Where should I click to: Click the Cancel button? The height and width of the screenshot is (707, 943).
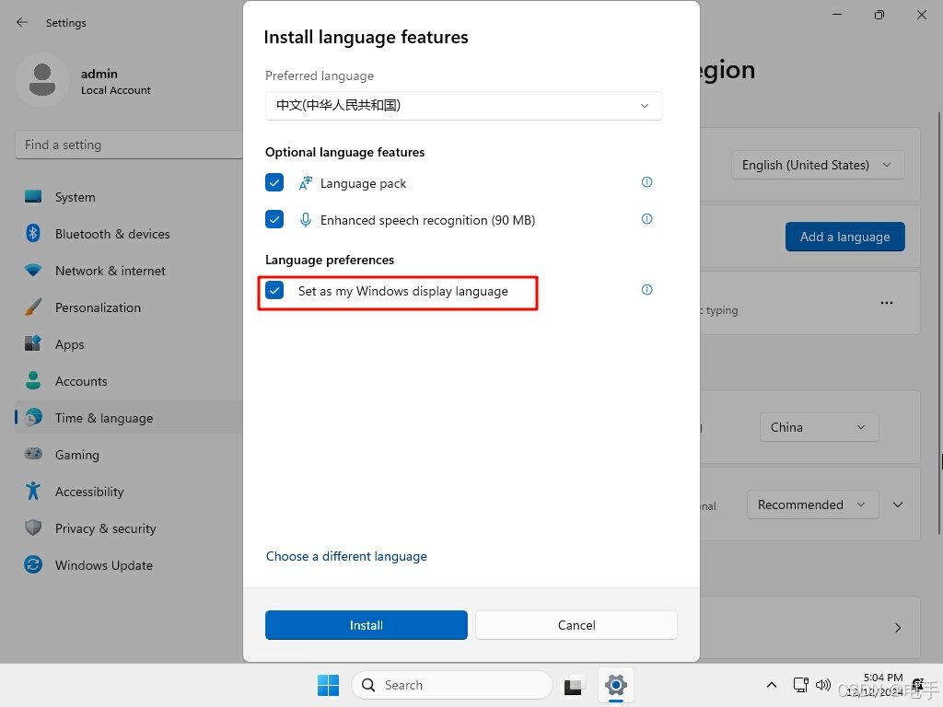pyautogui.click(x=576, y=625)
